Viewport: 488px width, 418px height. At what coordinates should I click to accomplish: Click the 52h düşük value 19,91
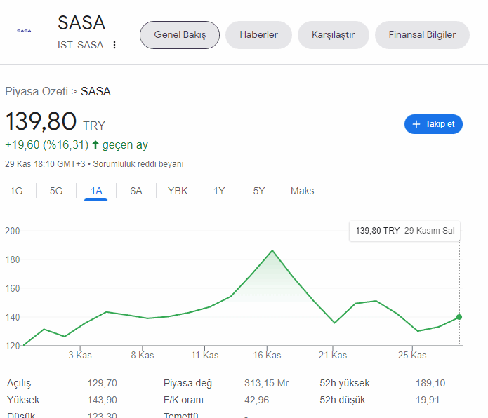428,400
